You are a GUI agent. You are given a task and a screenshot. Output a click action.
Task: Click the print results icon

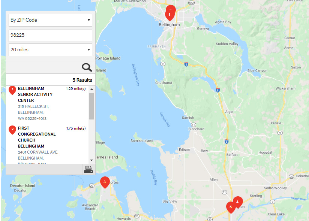88,169
